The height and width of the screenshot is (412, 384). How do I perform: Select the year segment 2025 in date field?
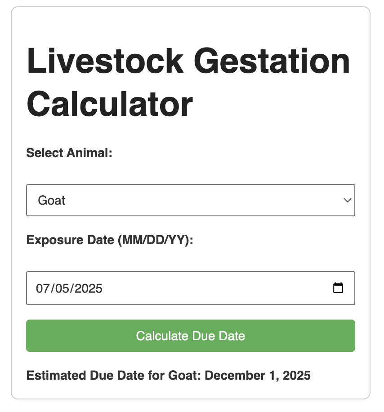pos(89,288)
